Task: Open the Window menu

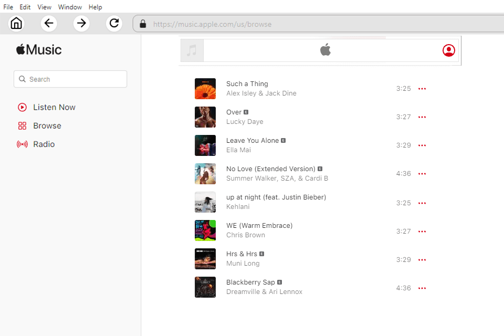Action: click(x=70, y=7)
